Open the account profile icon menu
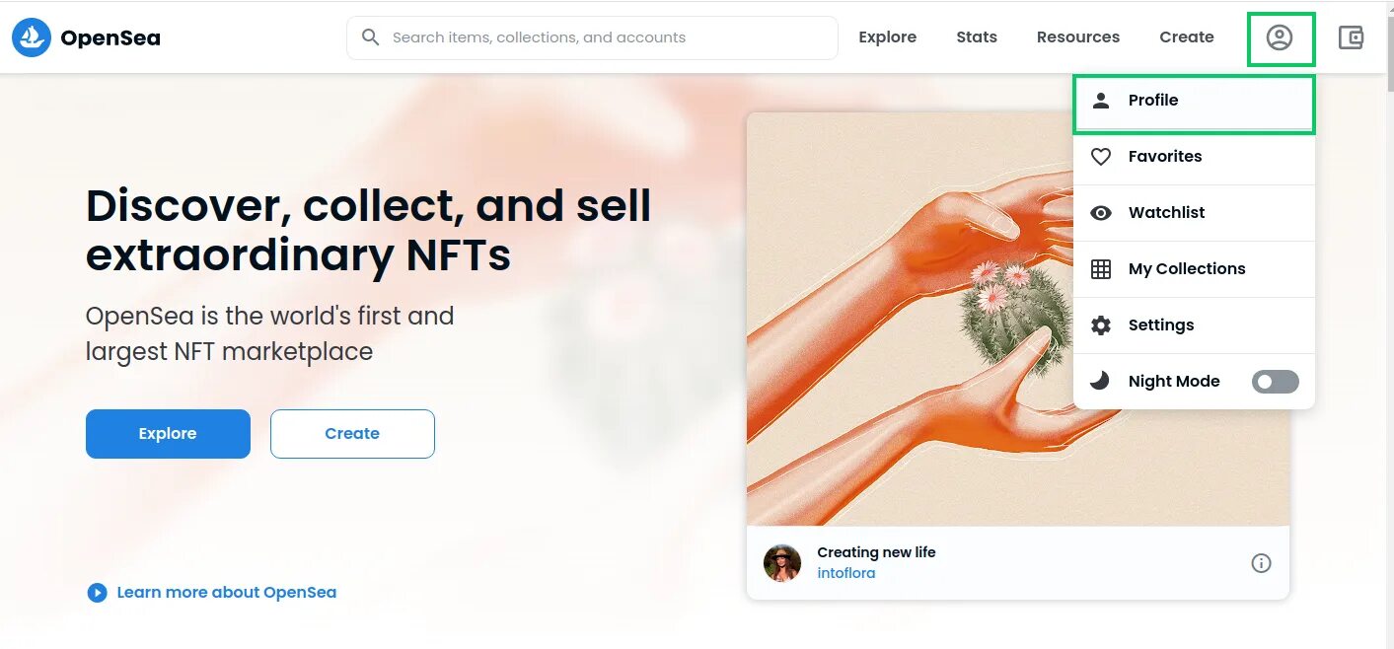The height and width of the screenshot is (649, 1394). [x=1280, y=37]
